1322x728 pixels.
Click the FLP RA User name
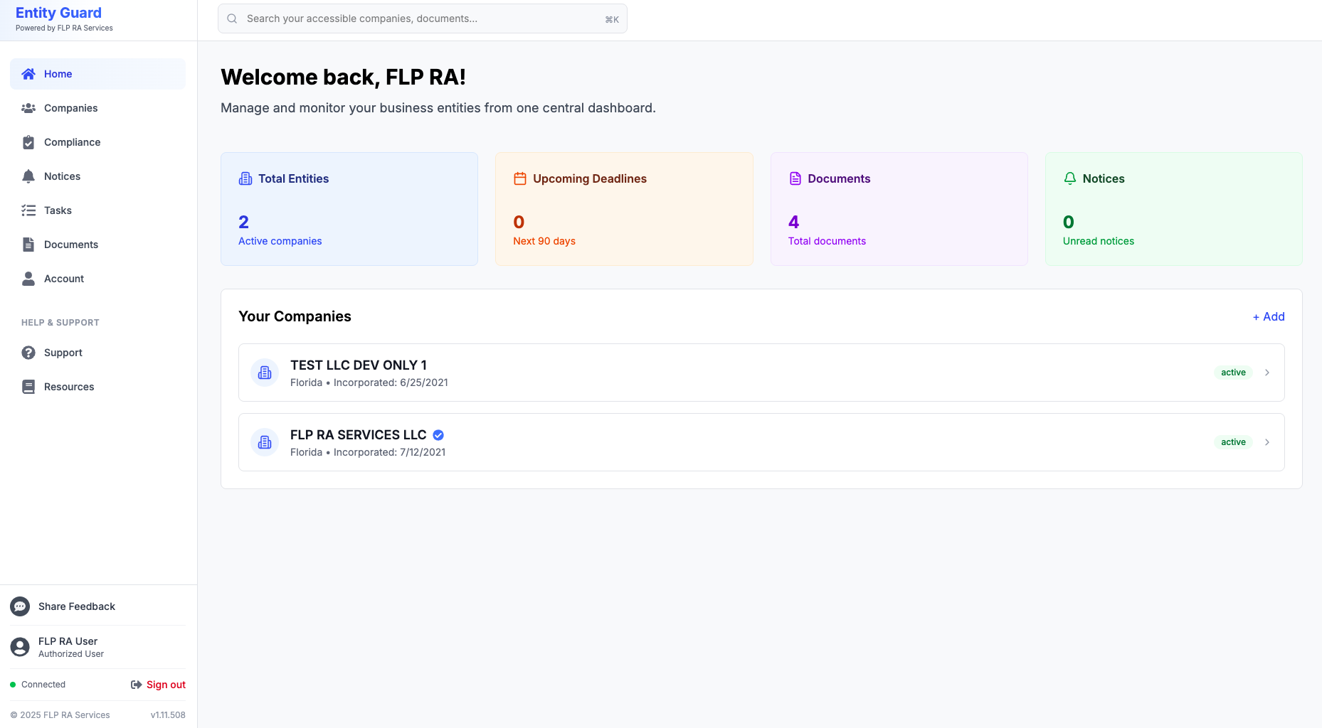point(68,641)
